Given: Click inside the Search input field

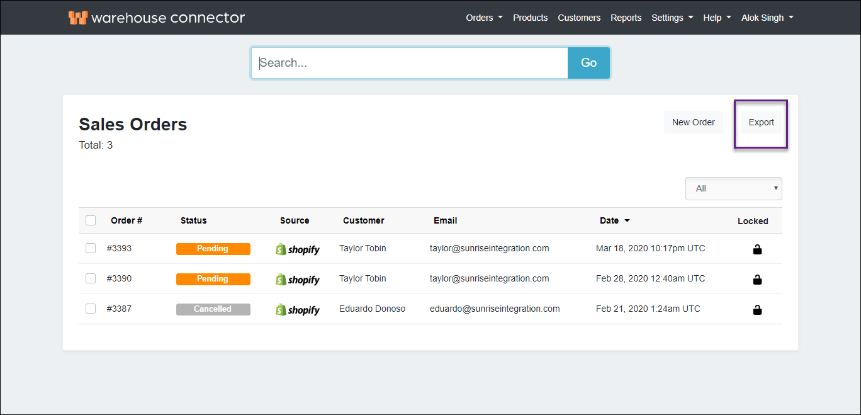Looking at the screenshot, I should [409, 62].
